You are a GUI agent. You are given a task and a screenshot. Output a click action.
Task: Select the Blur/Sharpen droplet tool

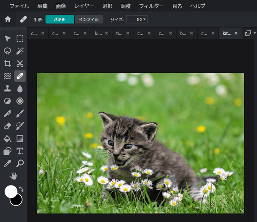(x=20, y=88)
